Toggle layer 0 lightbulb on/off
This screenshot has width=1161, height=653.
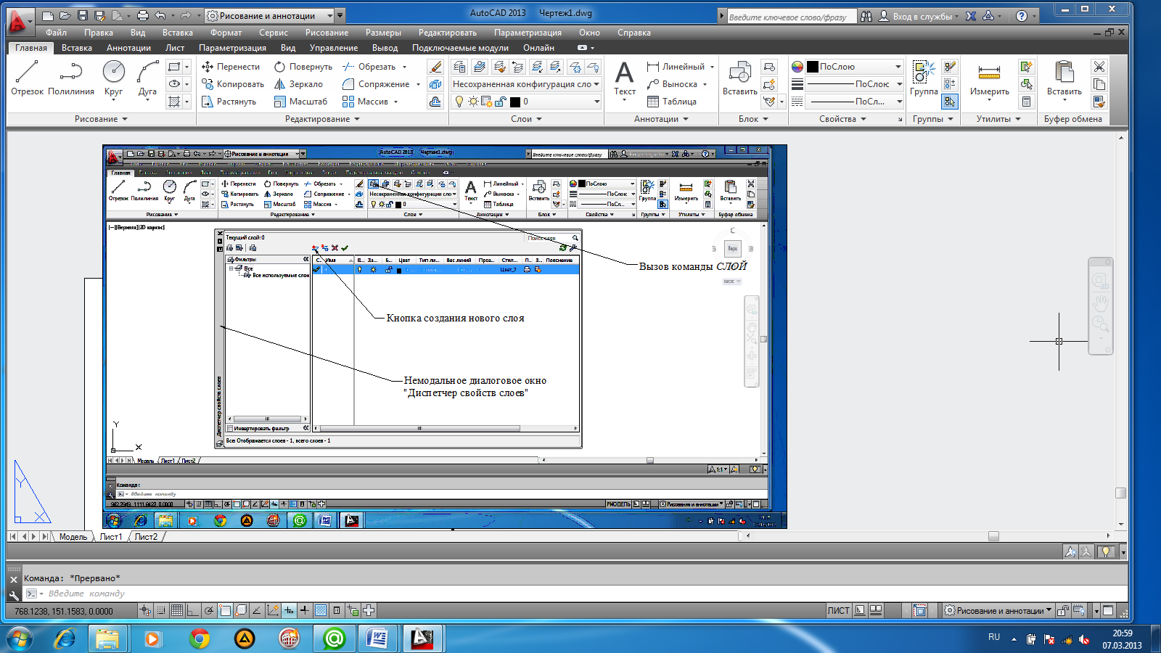click(459, 102)
